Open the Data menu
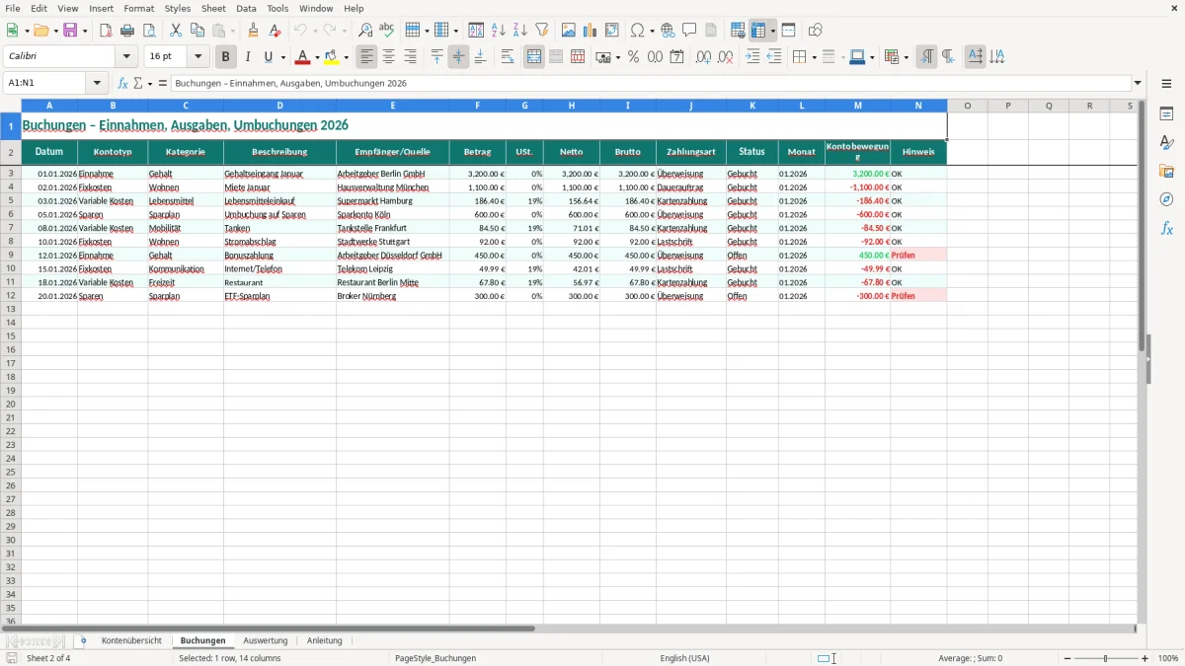The width and height of the screenshot is (1185, 666). point(246,8)
